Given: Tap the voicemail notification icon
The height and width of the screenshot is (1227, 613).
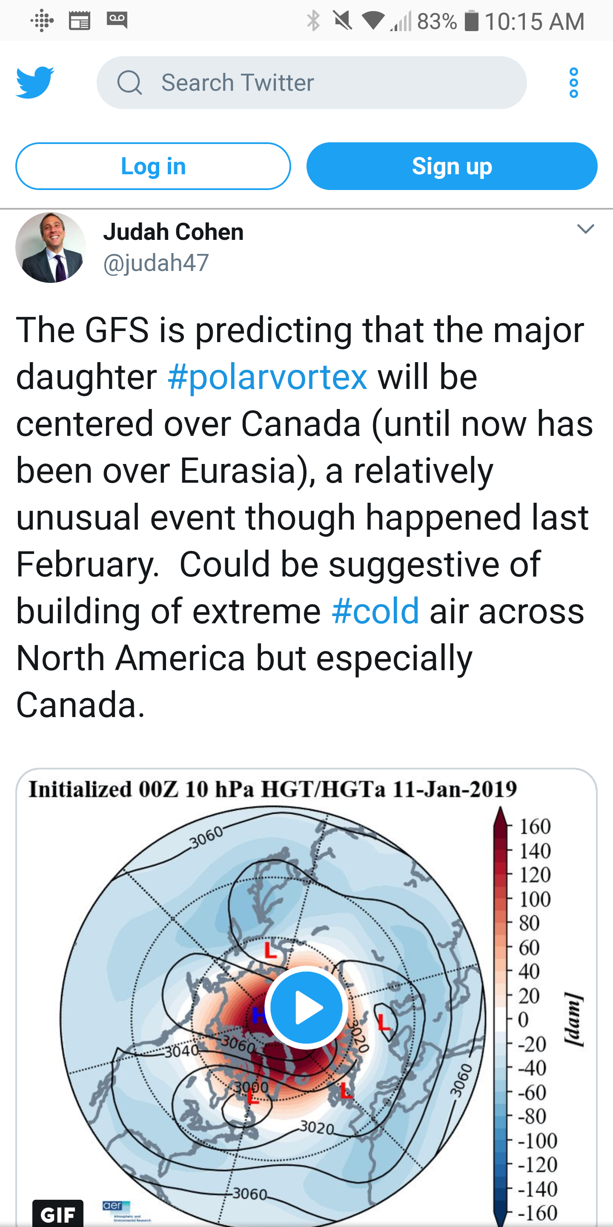Looking at the screenshot, I should (x=117, y=21).
